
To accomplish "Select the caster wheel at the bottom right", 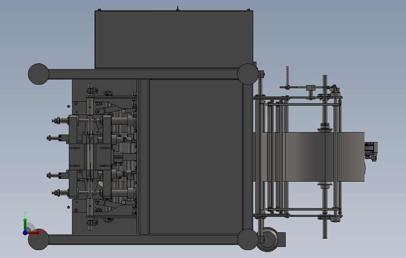I will pos(268,239).
